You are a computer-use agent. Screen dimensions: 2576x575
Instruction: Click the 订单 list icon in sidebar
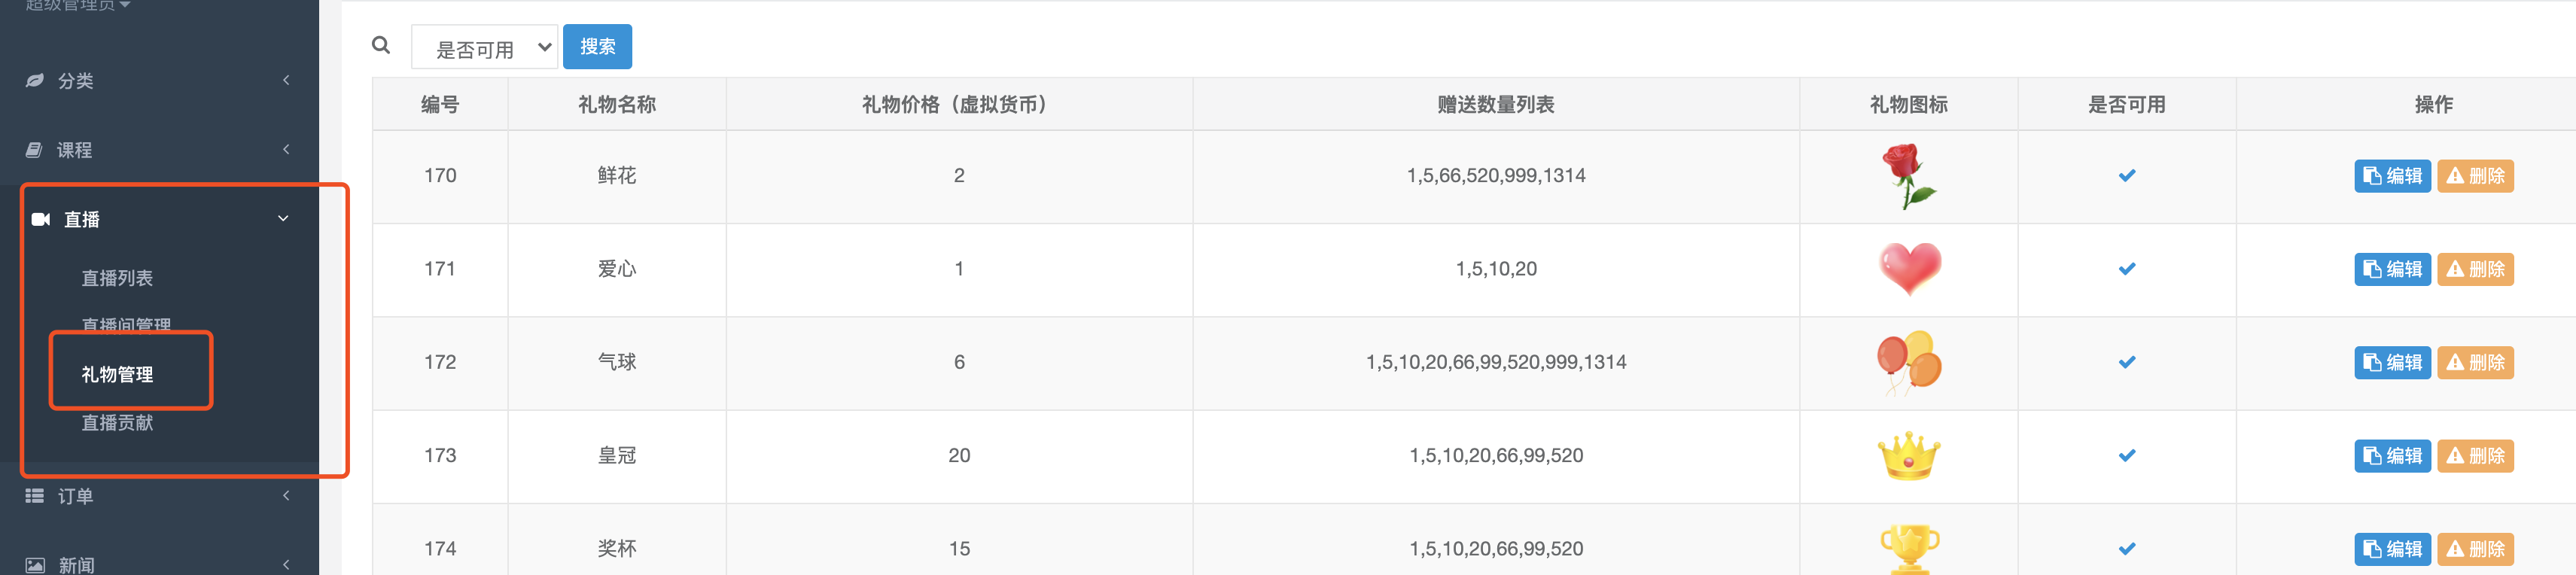point(35,496)
